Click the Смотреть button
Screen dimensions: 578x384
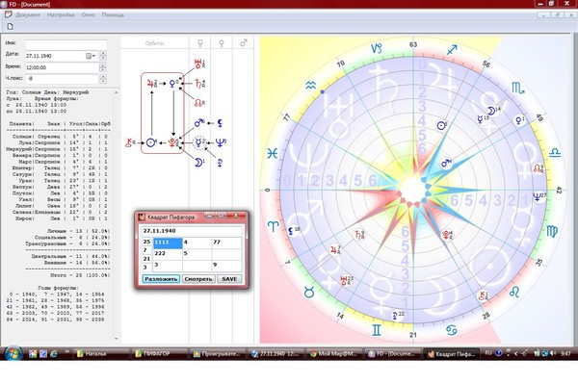click(x=198, y=279)
